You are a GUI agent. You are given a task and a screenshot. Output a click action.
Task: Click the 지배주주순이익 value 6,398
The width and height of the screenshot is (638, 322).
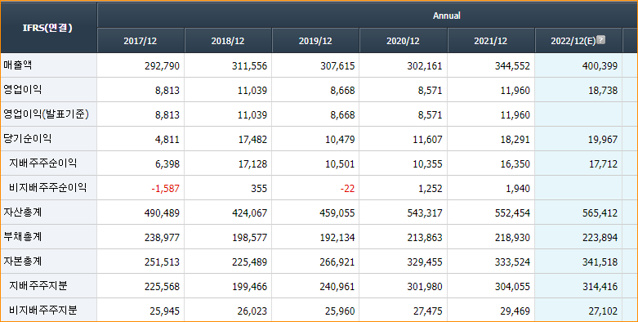167,164
